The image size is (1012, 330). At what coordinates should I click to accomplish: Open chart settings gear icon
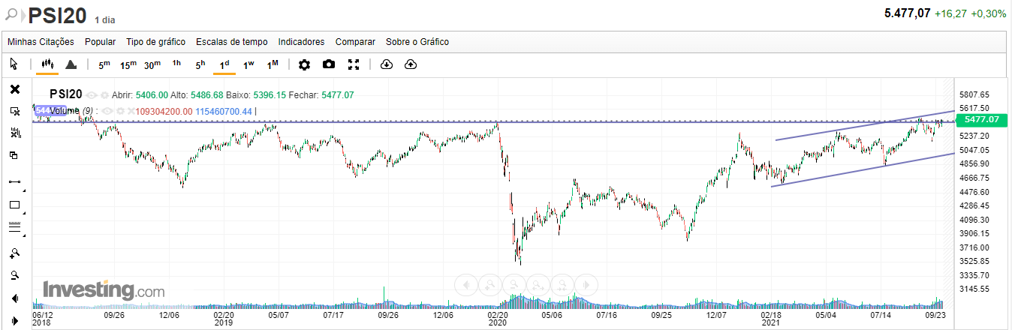304,64
